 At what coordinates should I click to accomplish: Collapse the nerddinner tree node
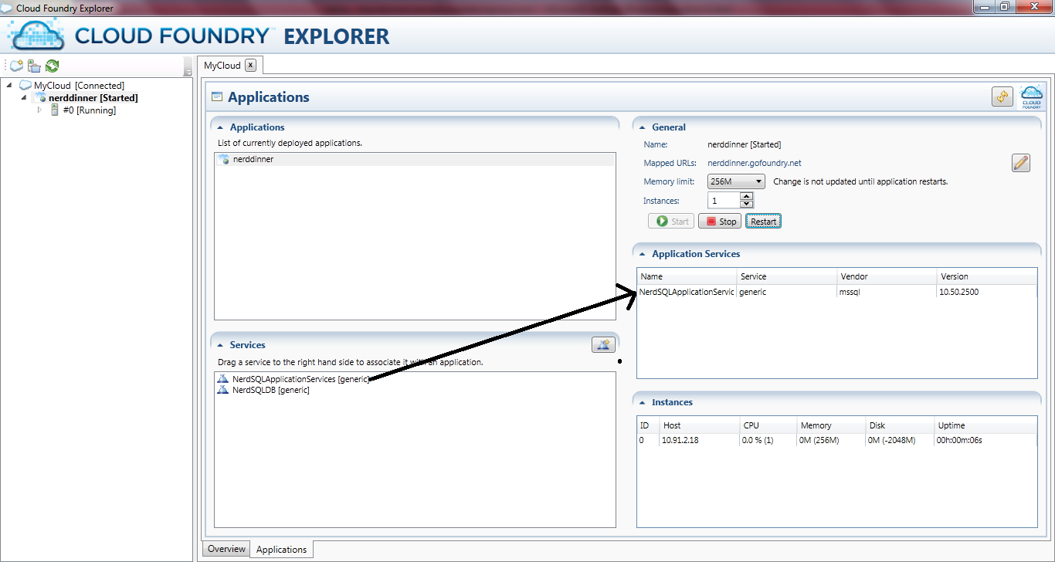coord(24,98)
